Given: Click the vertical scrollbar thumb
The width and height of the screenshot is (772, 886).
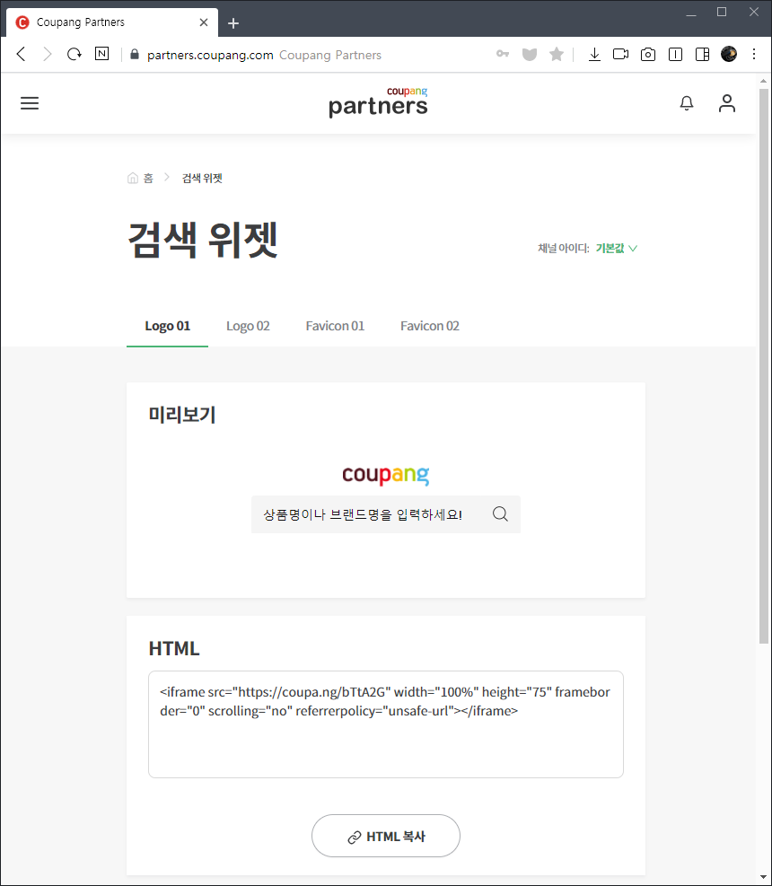Looking at the screenshot, I should pos(764,365).
